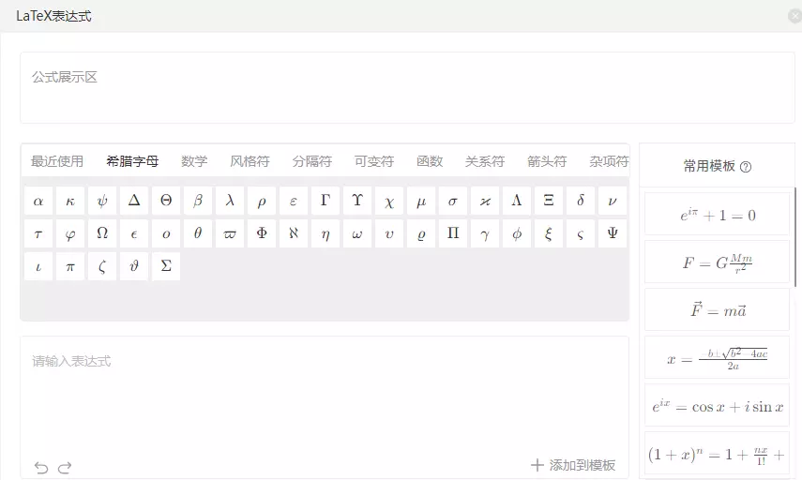Insert the alpha Greek letter symbol

(x=38, y=201)
